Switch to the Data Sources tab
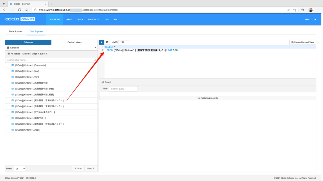The image size is (323, 181). (x=16, y=31)
